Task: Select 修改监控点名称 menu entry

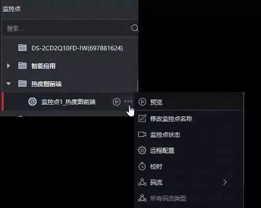Action: pos(189,119)
